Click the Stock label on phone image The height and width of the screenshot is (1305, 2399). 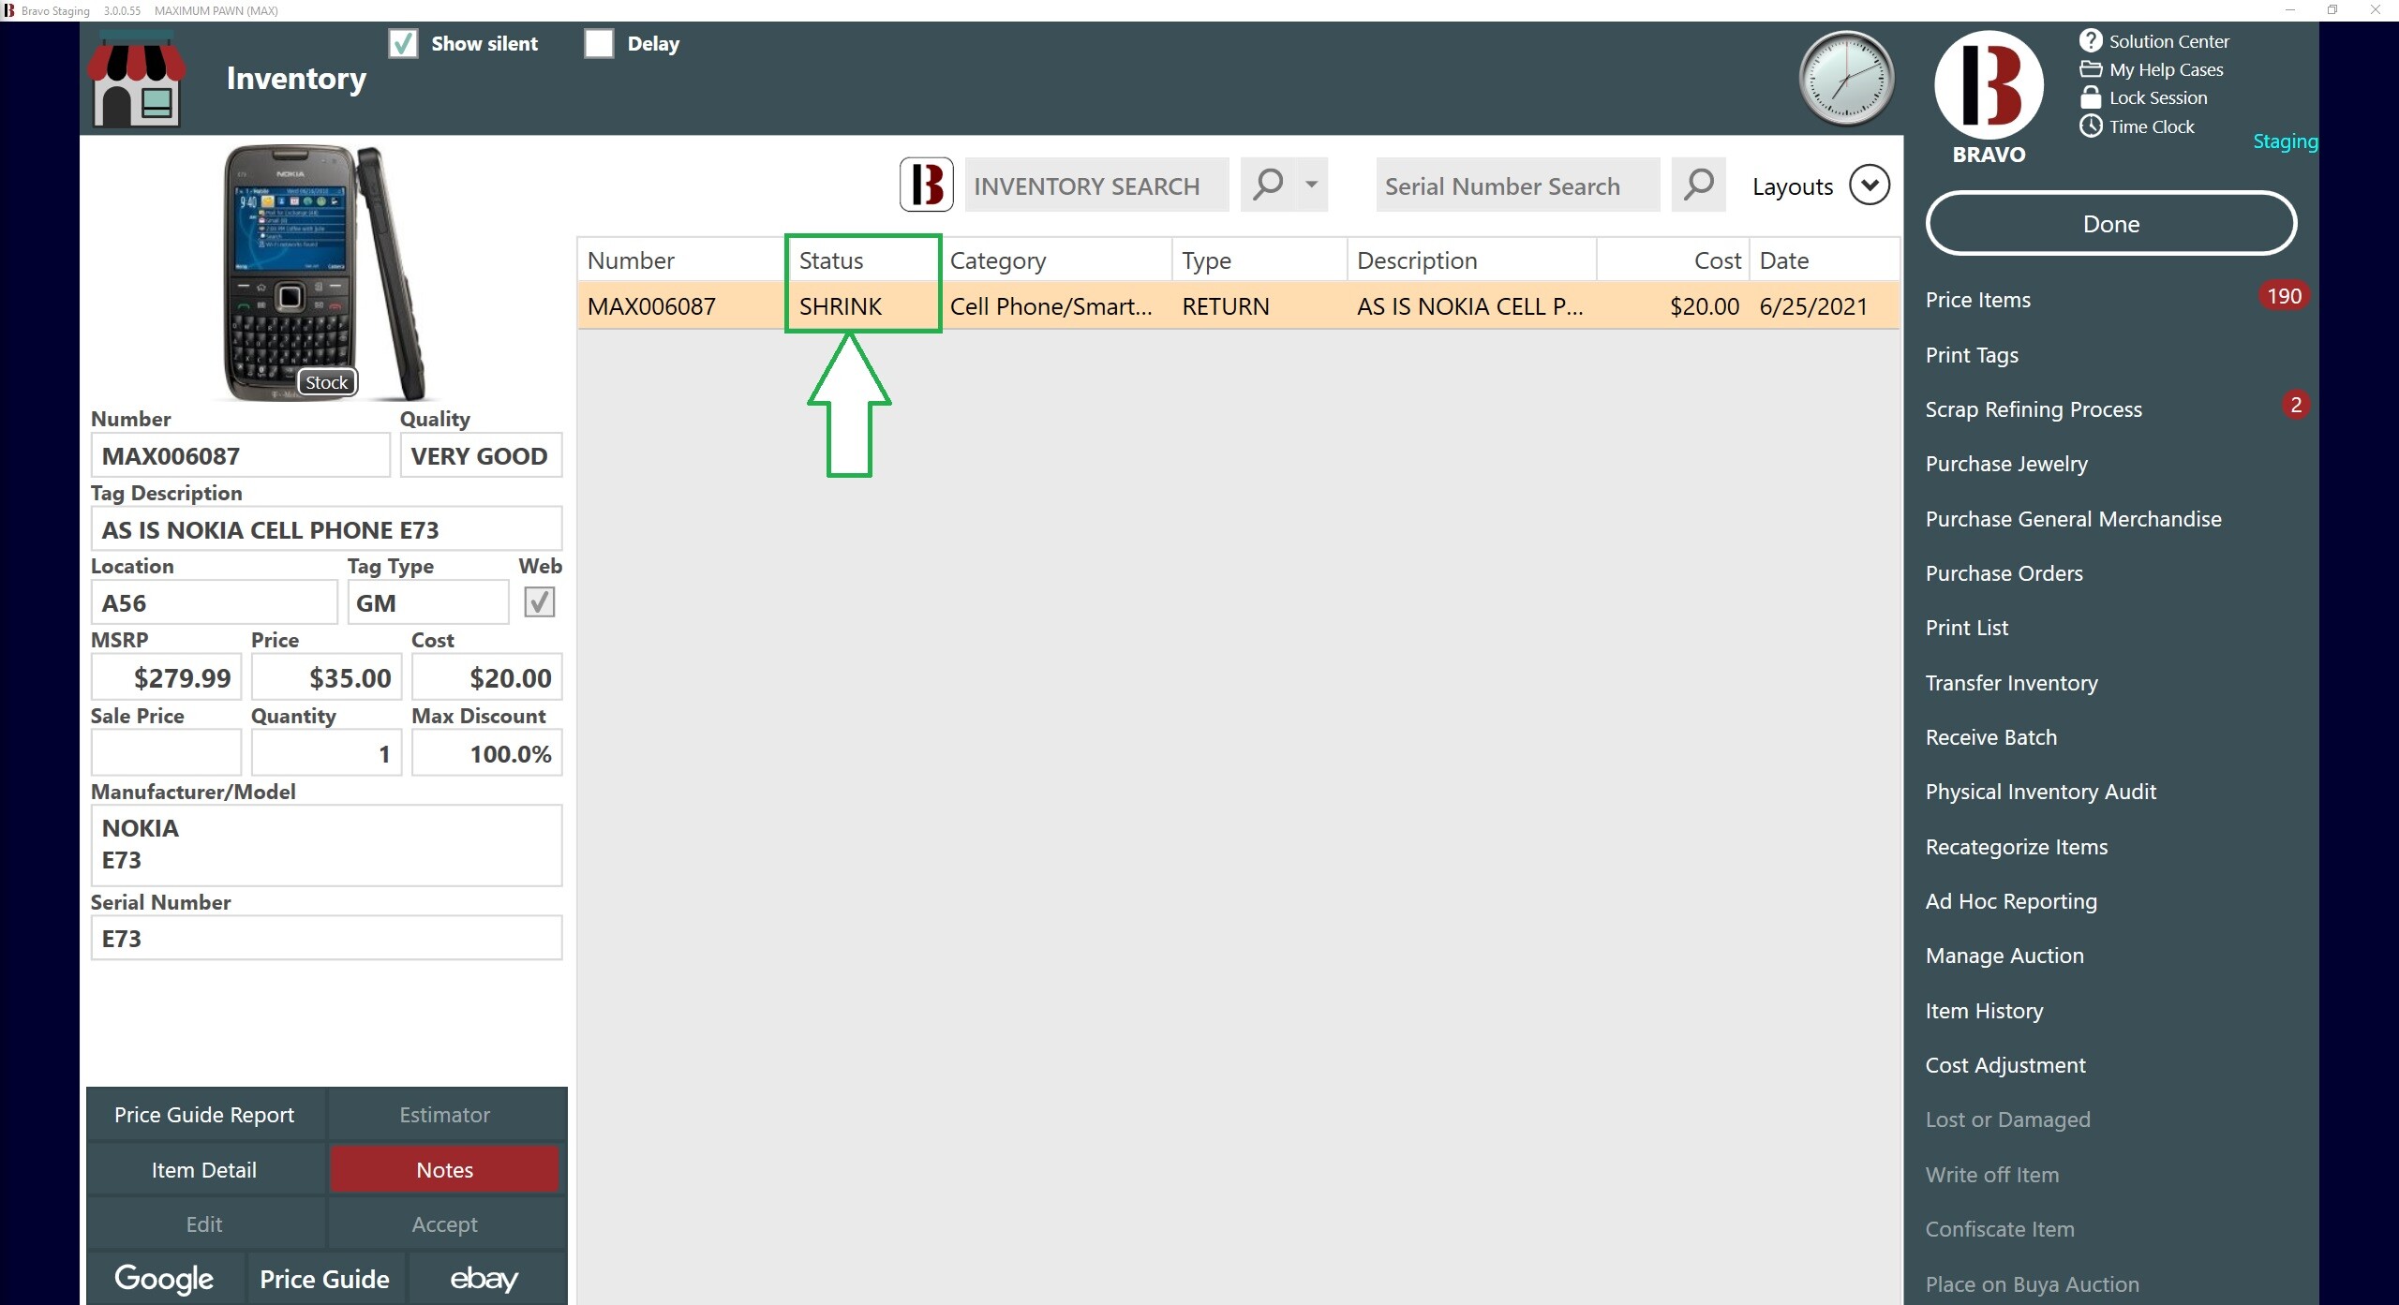pyautogui.click(x=326, y=382)
